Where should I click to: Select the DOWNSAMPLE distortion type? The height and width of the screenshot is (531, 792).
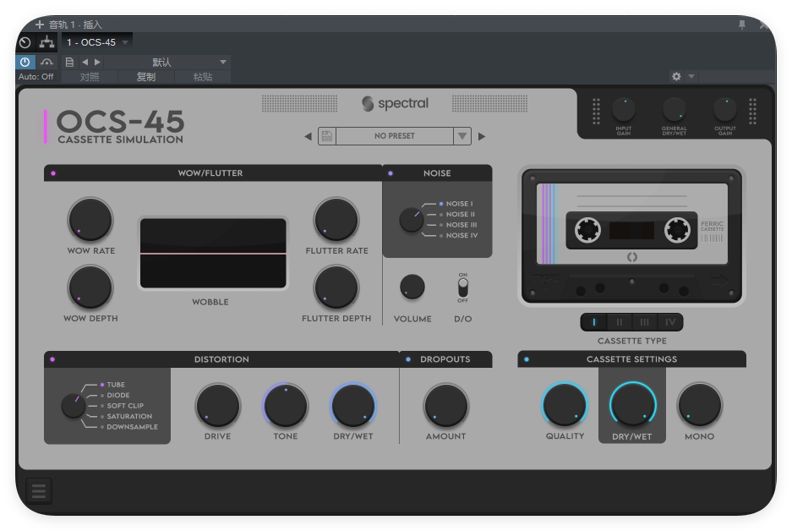[x=128, y=428]
